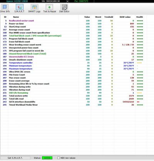Image resolution: width=154 pixels, height=161 pixels.
Task: Select SMI program fail count row
Action: pos(73,51)
